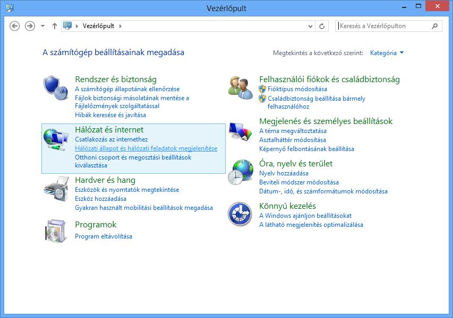Maximize the Vezérlőpult window
The height and width of the screenshot is (318, 453).
point(418,6)
